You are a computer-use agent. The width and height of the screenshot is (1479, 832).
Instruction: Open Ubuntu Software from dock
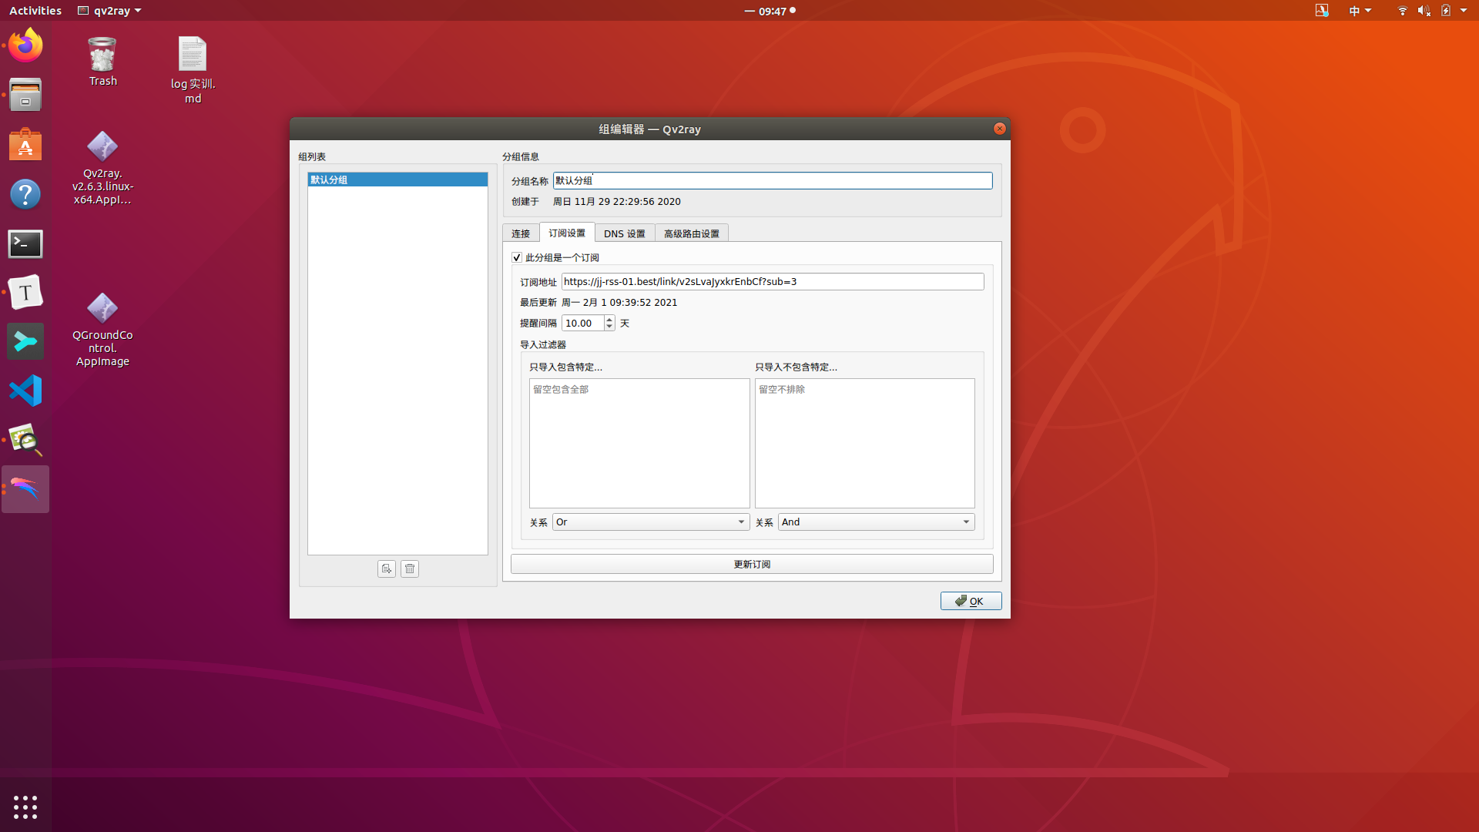pyautogui.click(x=25, y=145)
